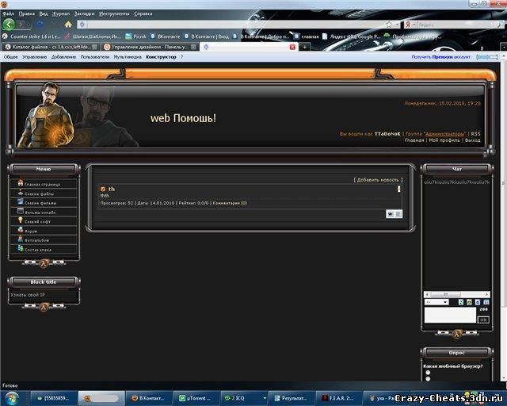
Task: Click the Windows Start orb
Action: [x=11, y=398]
